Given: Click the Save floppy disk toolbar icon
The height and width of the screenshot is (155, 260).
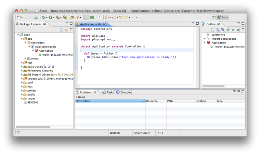Looking at the screenshot, I should [26, 18].
